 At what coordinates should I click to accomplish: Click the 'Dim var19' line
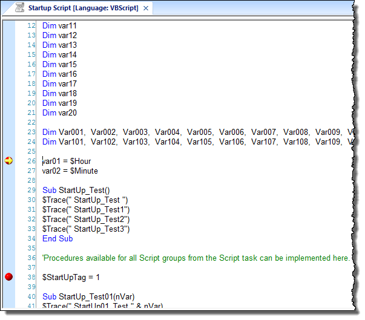tap(59, 103)
